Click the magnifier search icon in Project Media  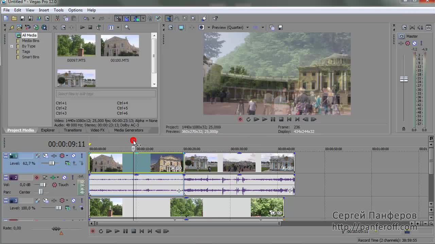[127, 27]
